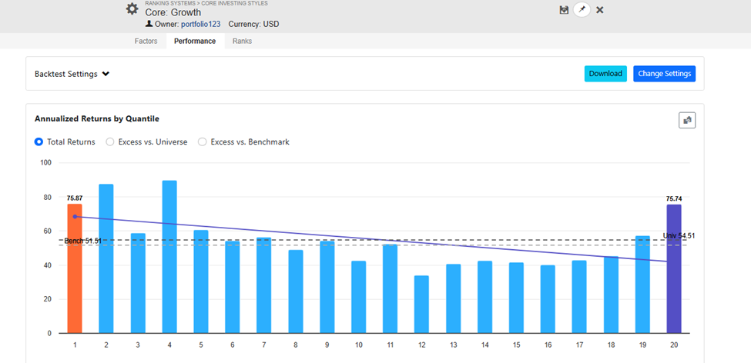Click the shortest bar at quantile 12
The height and width of the screenshot is (363, 751).
tap(422, 305)
